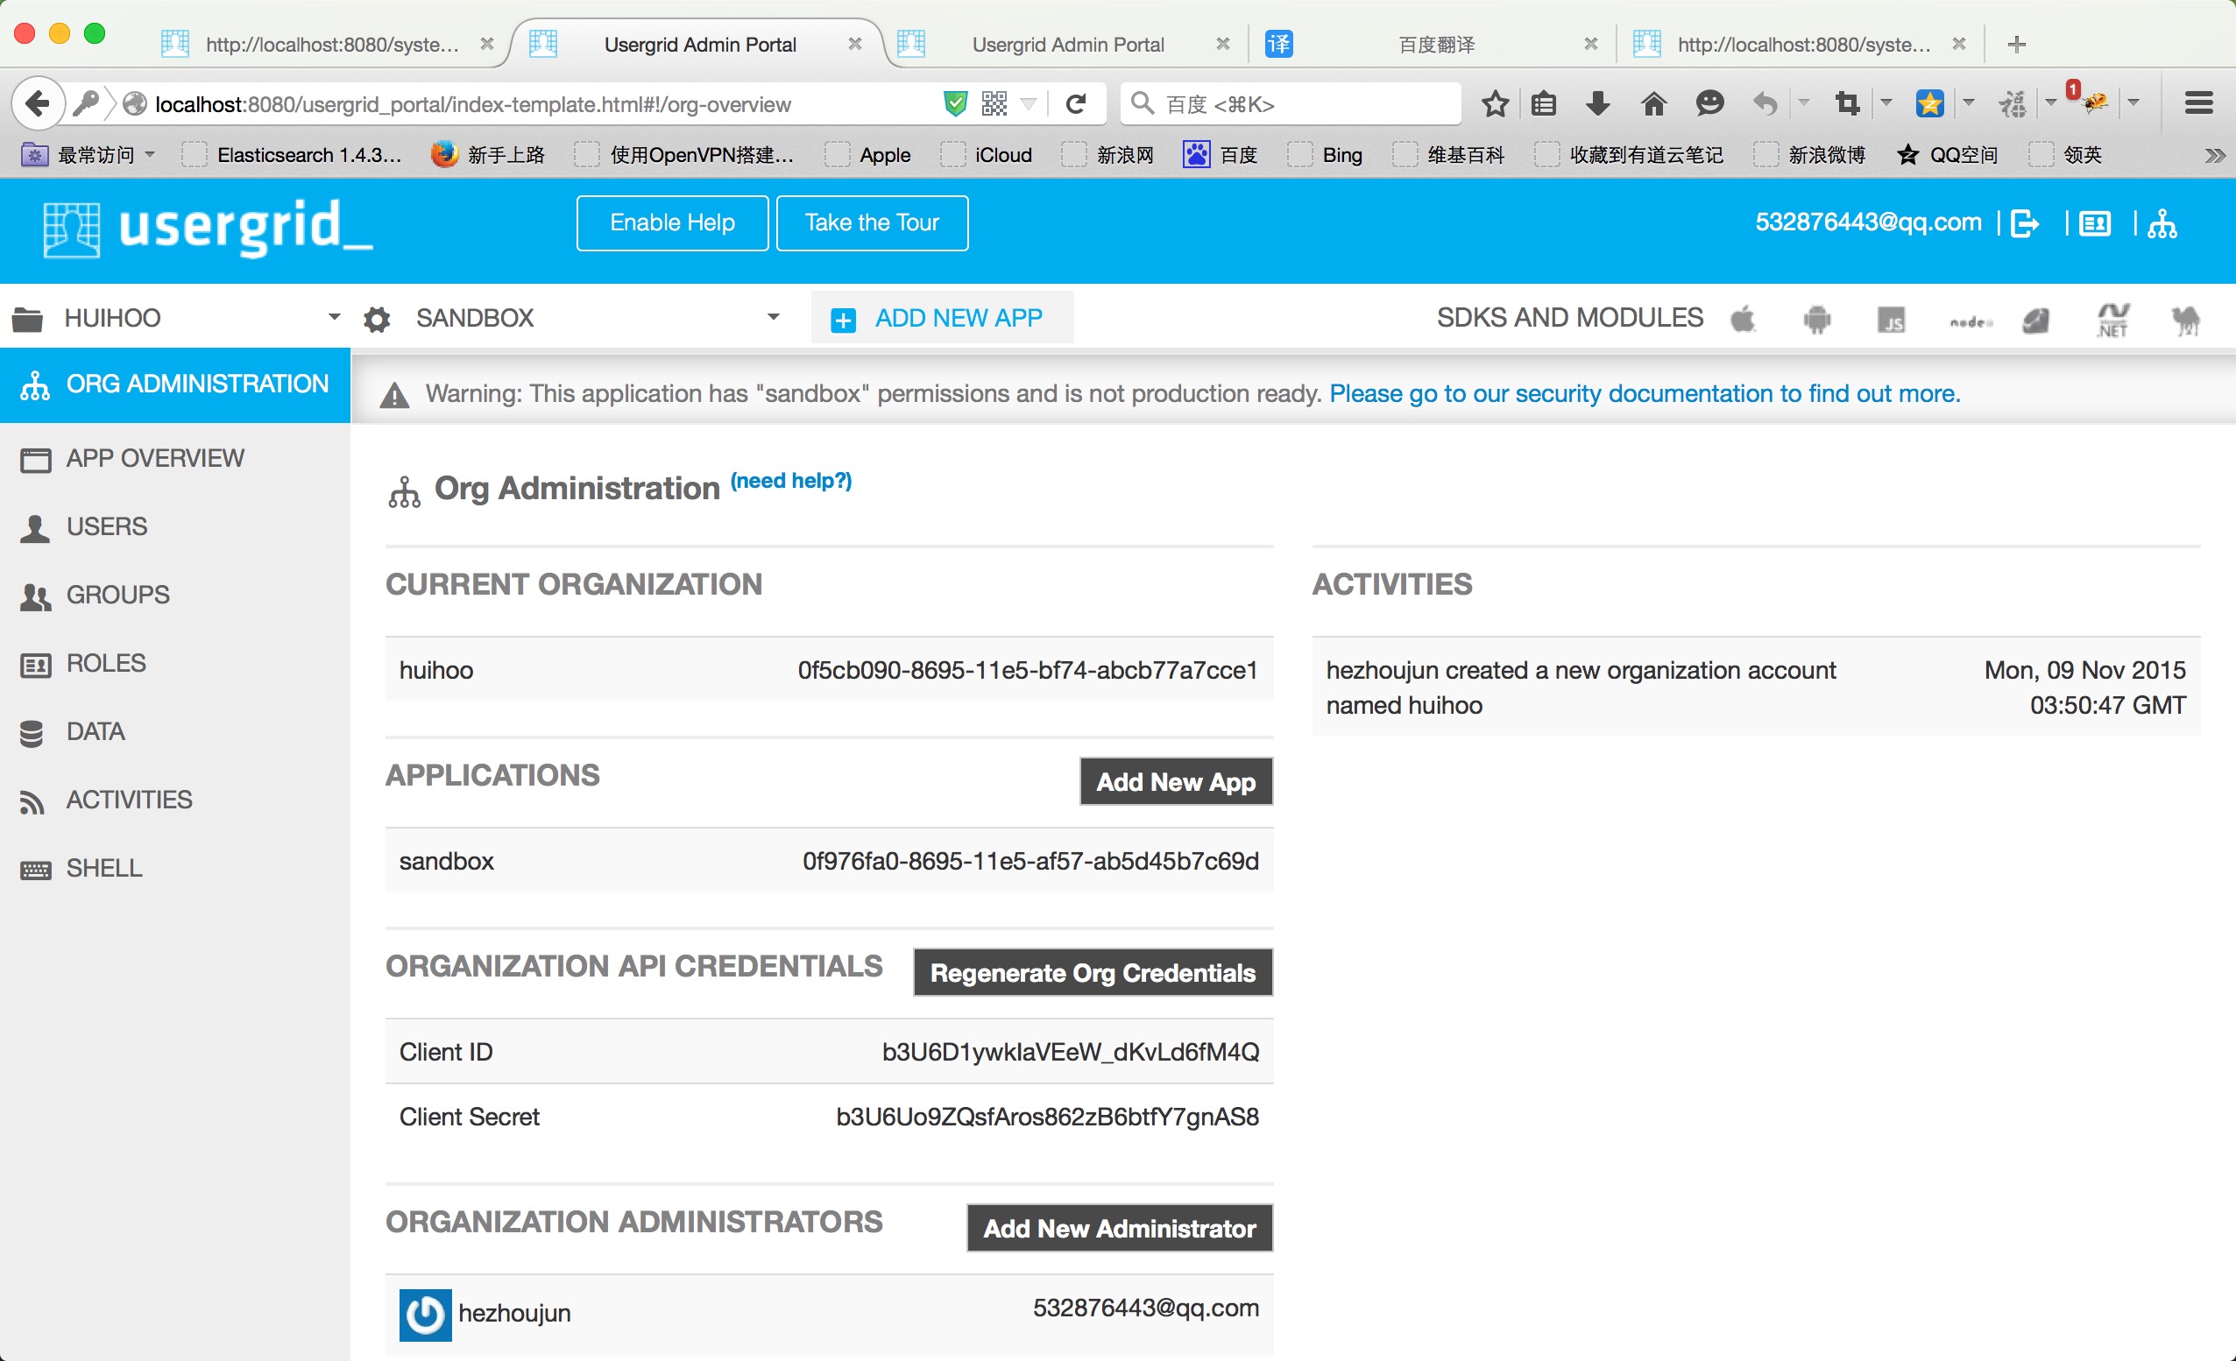Open the security documentation link

coord(1645,393)
